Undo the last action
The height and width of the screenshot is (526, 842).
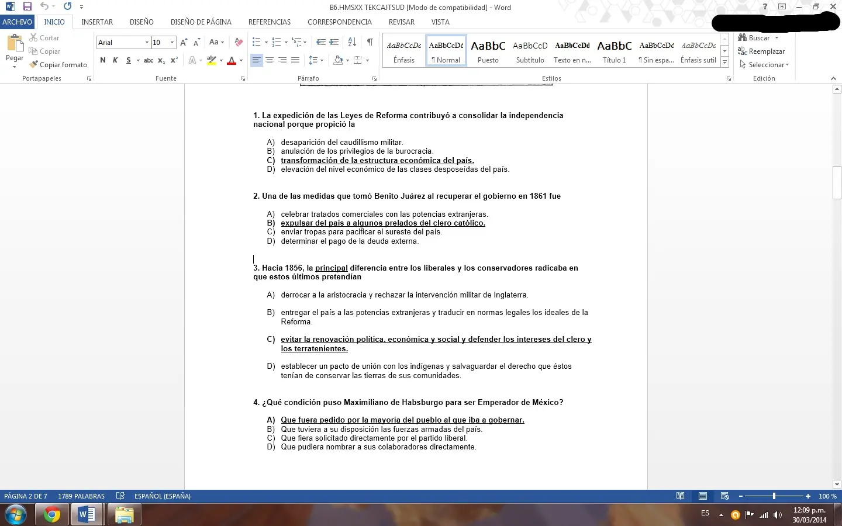(44, 7)
